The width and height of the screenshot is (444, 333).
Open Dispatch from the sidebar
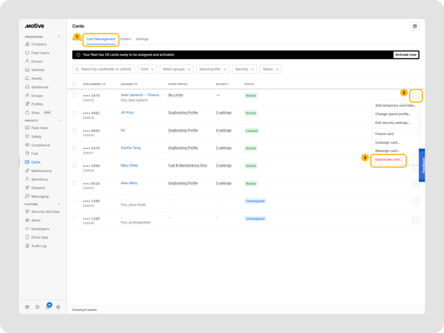(x=38, y=188)
